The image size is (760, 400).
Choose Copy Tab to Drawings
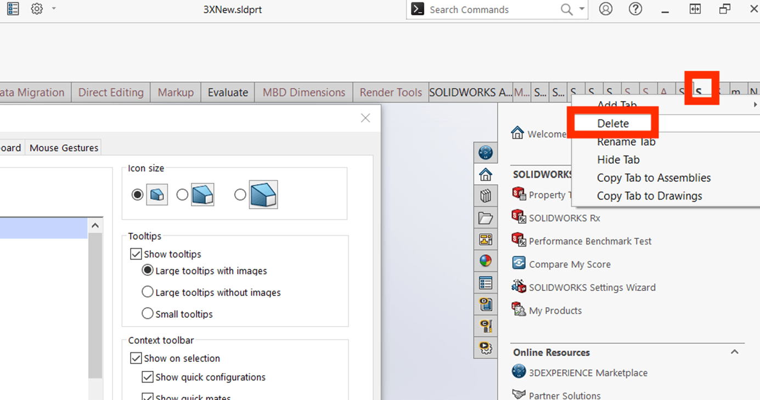pos(650,196)
